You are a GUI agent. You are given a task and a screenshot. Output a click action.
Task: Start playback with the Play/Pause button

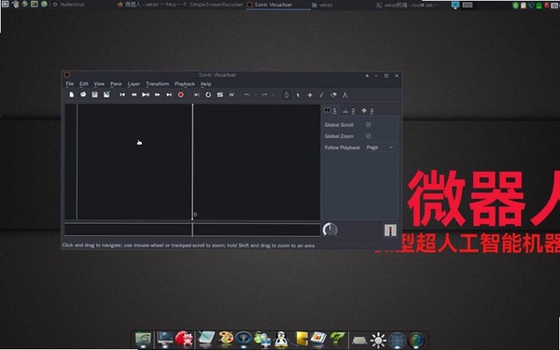click(x=146, y=94)
